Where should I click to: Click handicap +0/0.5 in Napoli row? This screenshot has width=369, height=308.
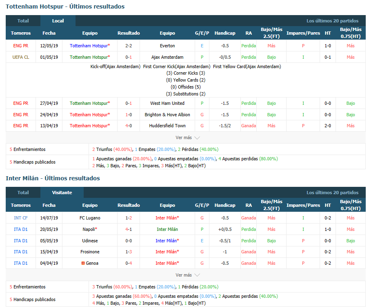click(225, 229)
